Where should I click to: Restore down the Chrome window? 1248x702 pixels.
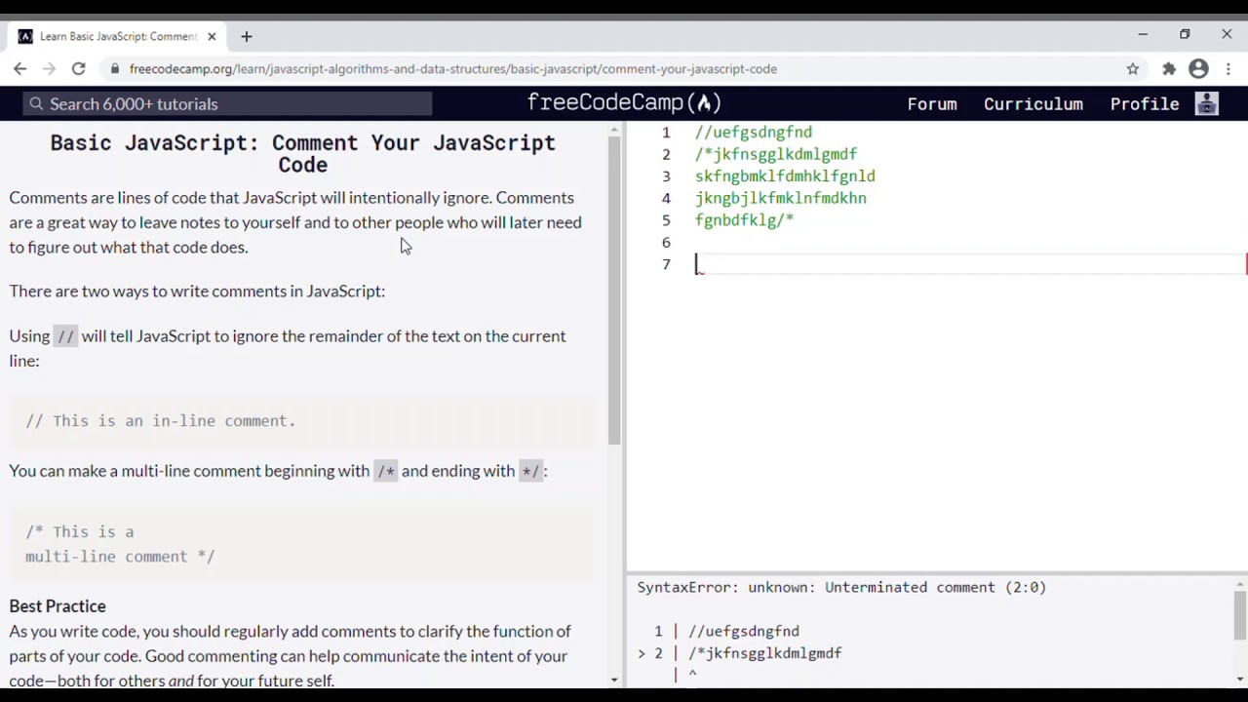(1185, 35)
